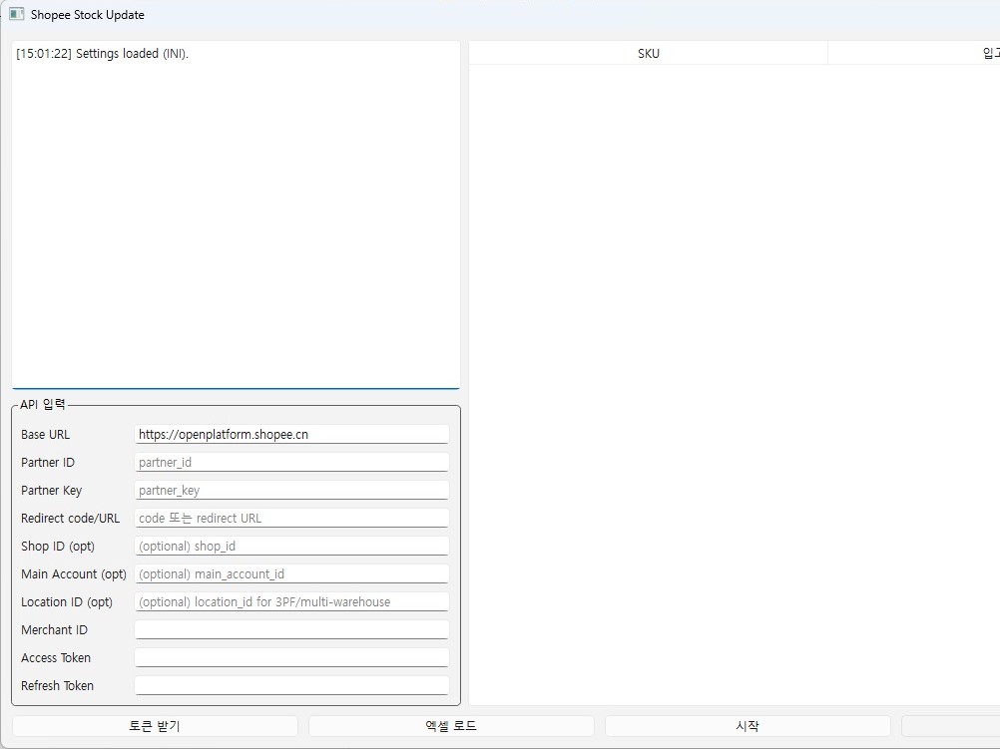Screen dimensions: 1000x749
Task: Click the SKU column header
Action: pyautogui.click(x=648, y=54)
